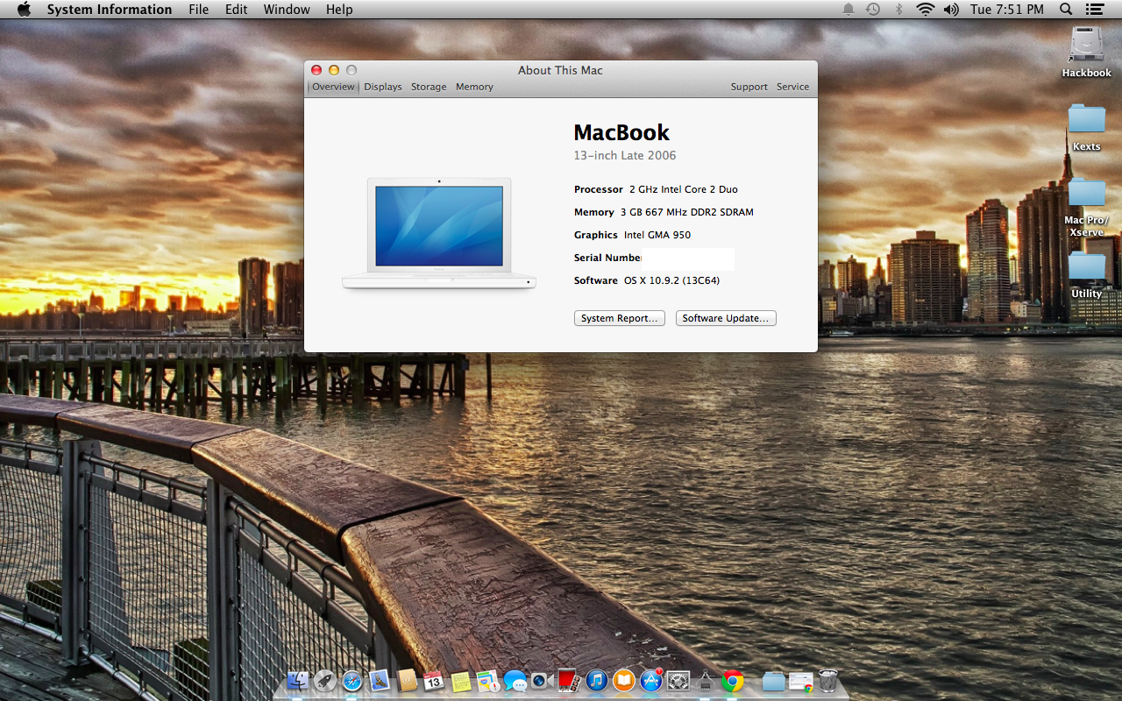Open Service link in About This Mac

(x=792, y=87)
